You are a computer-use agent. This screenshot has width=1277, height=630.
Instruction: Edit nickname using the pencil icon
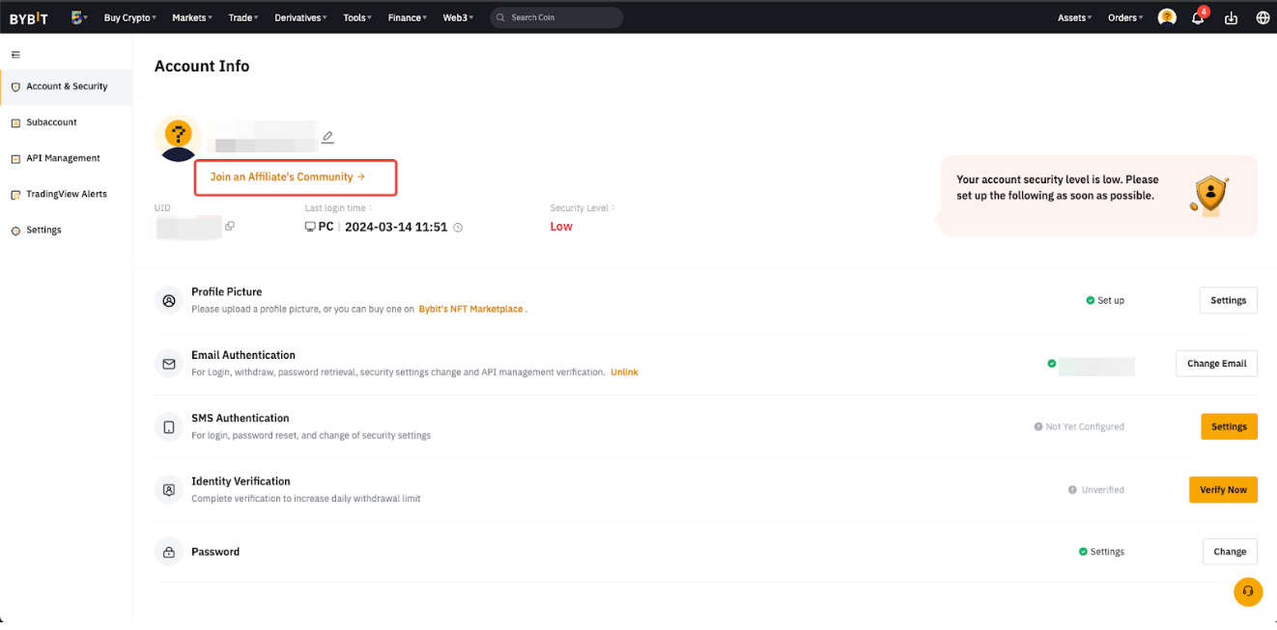[326, 136]
